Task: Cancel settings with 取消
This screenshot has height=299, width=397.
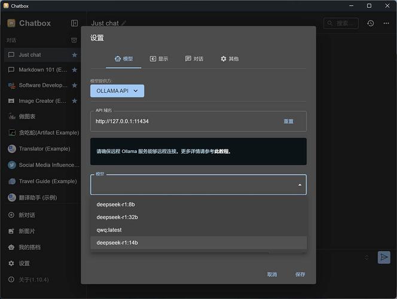Action: (272, 274)
